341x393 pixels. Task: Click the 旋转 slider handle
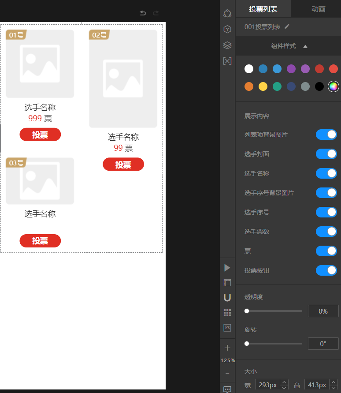click(247, 344)
